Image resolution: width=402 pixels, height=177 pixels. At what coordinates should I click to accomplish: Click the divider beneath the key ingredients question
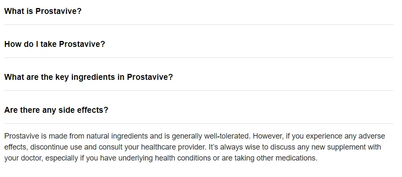pyautogui.click(x=199, y=91)
